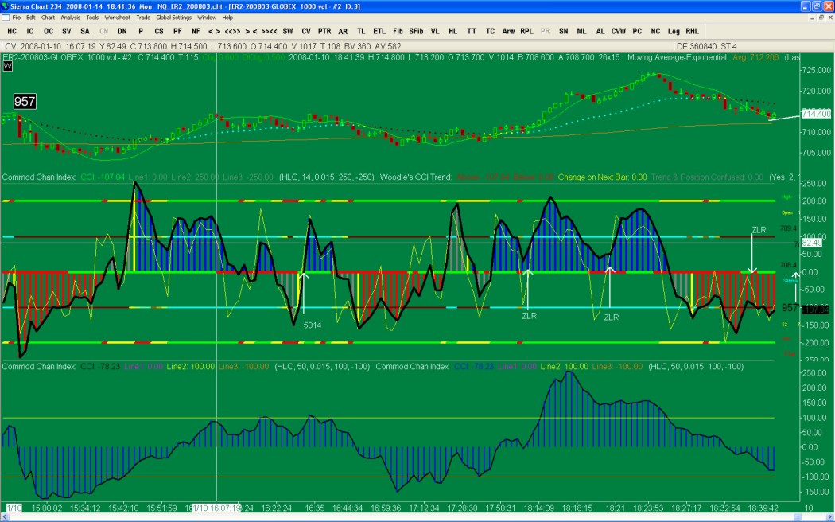Screen dimensions: 835x522
Task: Click the black W box on chart
Action: pyautogui.click(x=8, y=67)
